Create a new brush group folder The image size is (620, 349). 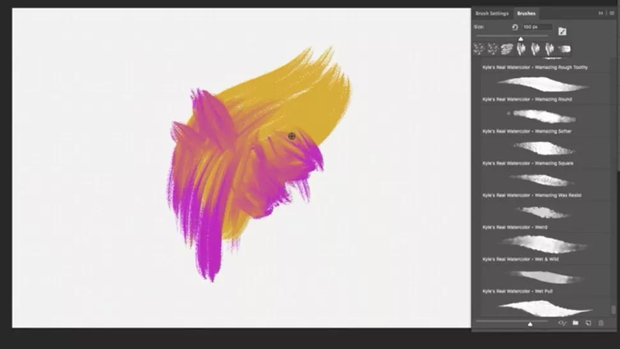tap(575, 323)
